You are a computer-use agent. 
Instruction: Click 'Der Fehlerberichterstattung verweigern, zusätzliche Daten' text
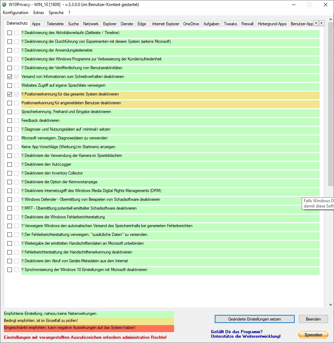(85, 235)
